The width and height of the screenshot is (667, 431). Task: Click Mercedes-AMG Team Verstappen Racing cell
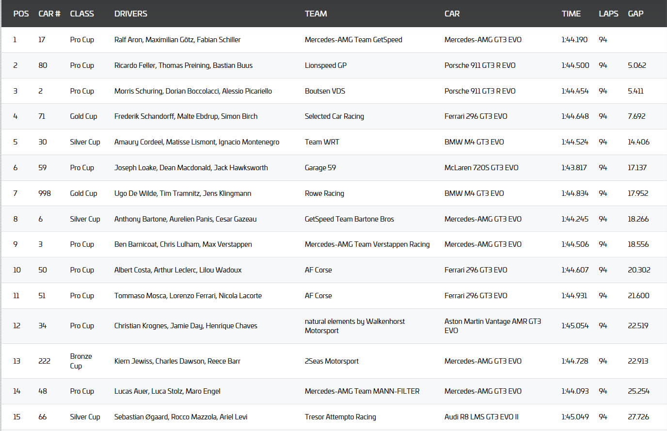point(367,244)
